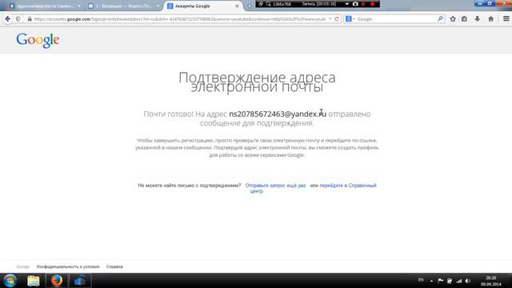Open Action Center flag icon
The image size is (512, 288).
click(440, 281)
